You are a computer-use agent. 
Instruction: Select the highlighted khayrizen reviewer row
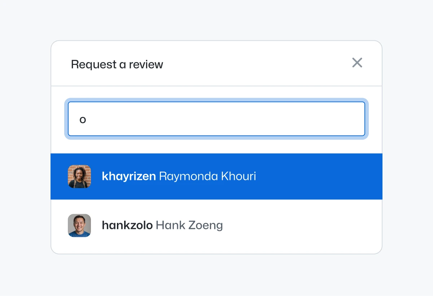[216, 176]
